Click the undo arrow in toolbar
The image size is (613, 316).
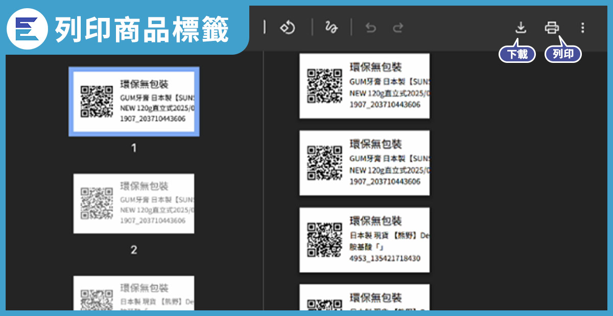tap(371, 28)
